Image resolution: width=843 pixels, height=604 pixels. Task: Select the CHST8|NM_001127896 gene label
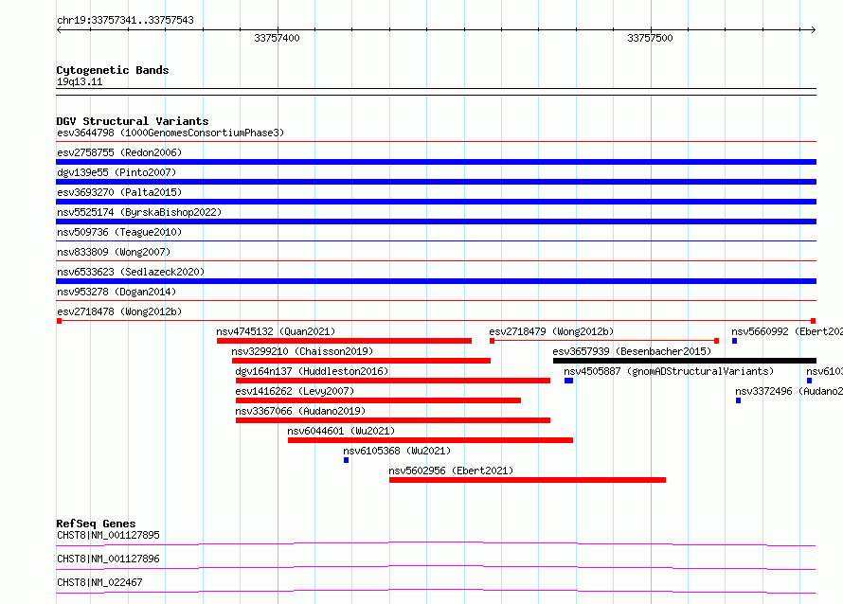(x=108, y=559)
